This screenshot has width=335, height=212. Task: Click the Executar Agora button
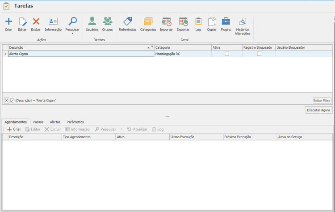(x=318, y=110)
